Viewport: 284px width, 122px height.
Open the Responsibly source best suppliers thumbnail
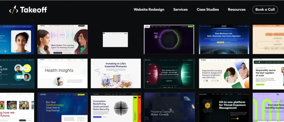(268, 74)
